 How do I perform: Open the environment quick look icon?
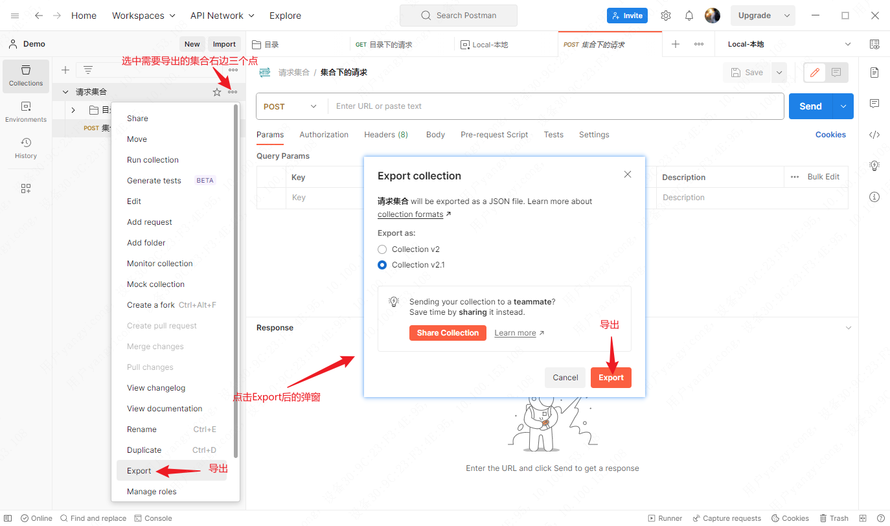click(x=874, y=44)
